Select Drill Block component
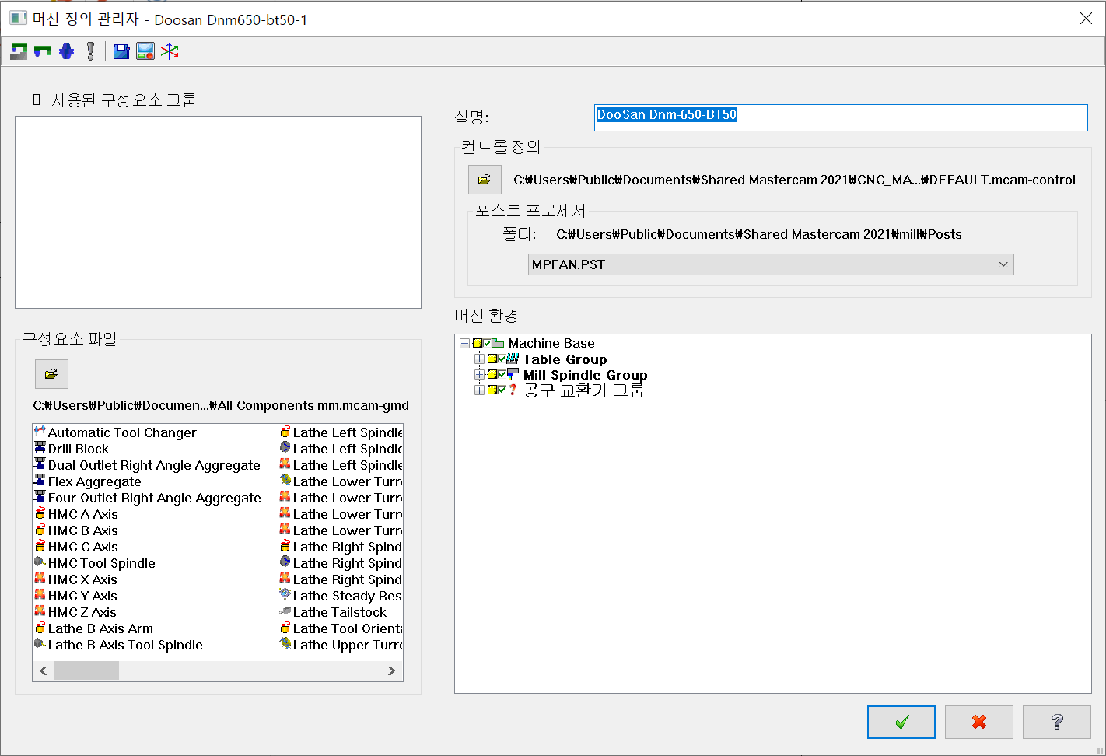1106x756 pixels. point(72,449)
